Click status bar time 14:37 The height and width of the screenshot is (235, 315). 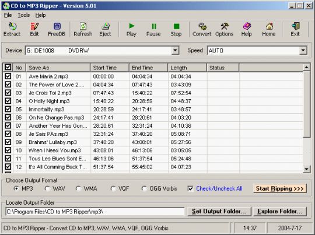250,228
